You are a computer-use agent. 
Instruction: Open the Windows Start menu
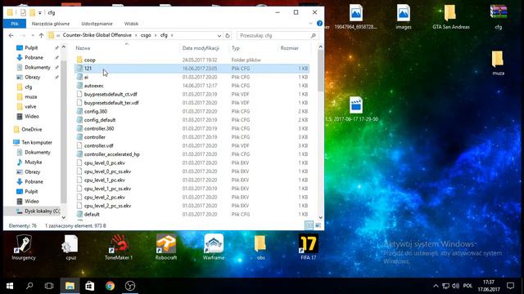click(9, 286)
